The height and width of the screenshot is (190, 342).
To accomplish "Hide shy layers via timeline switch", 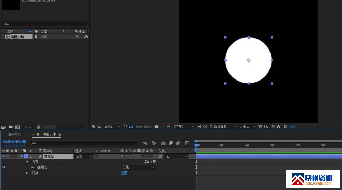I will click(163, 143).
